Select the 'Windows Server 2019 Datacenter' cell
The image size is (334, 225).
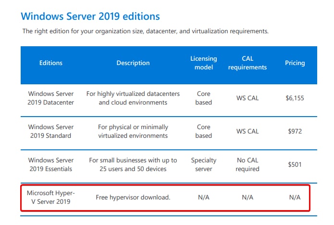point(50,98)
